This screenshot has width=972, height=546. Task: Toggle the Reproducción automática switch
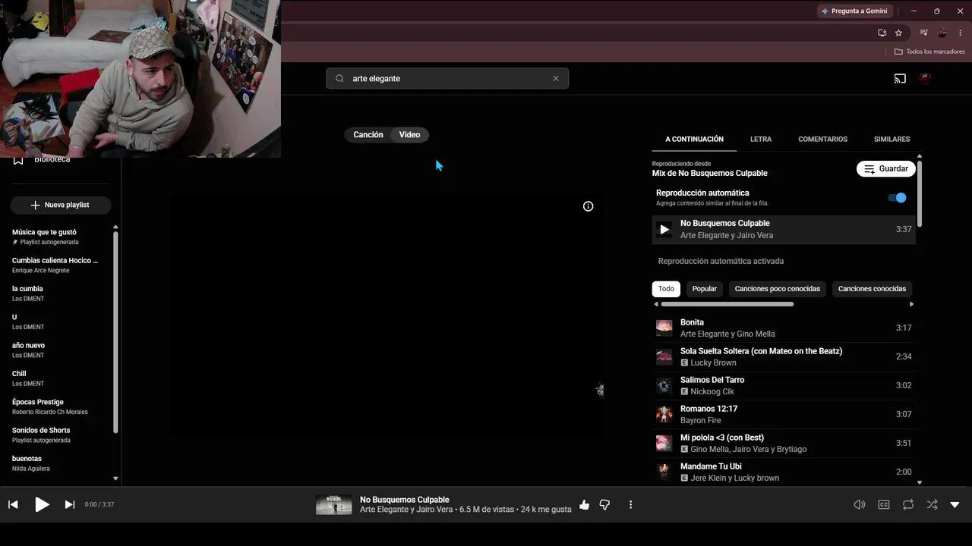[x=897, y=198]
